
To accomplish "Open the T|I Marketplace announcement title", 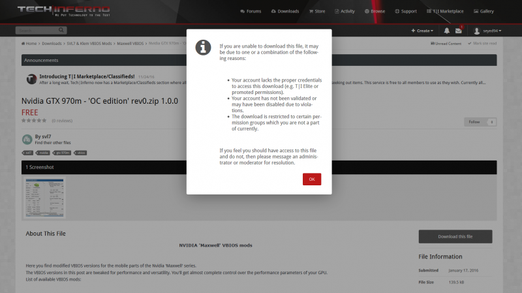I will click(87, 76).
